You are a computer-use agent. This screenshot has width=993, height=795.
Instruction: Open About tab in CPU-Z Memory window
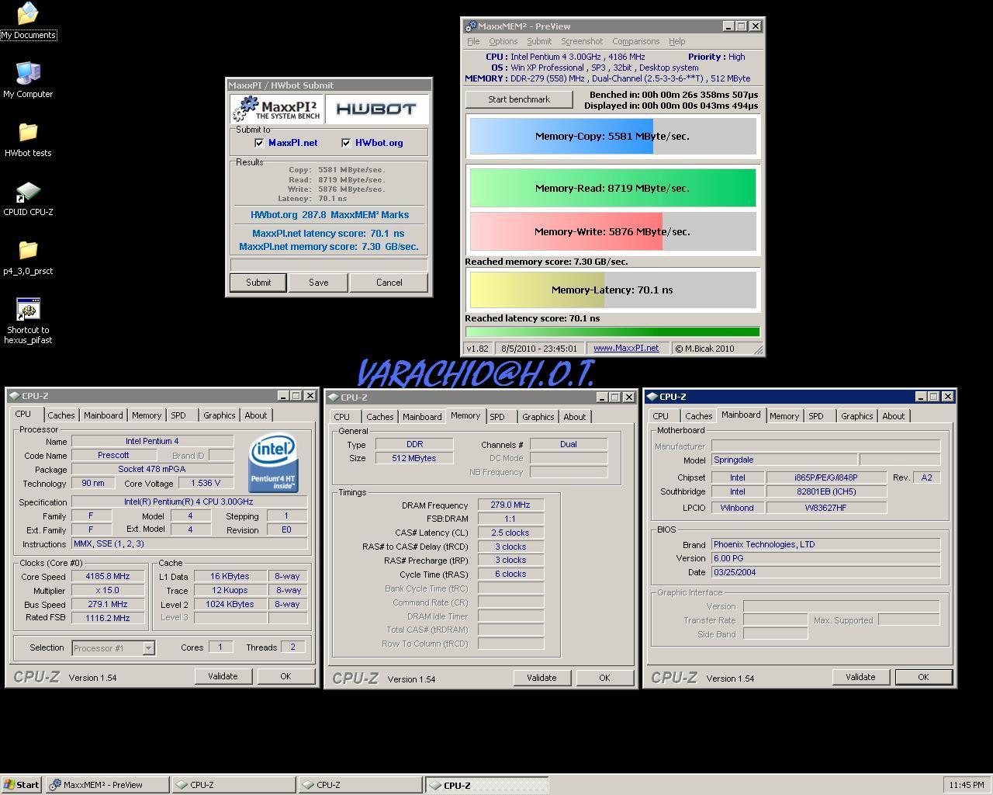tap(575, 417)
